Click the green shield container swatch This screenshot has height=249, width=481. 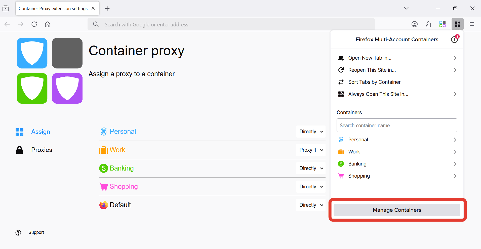click(32, 88)
